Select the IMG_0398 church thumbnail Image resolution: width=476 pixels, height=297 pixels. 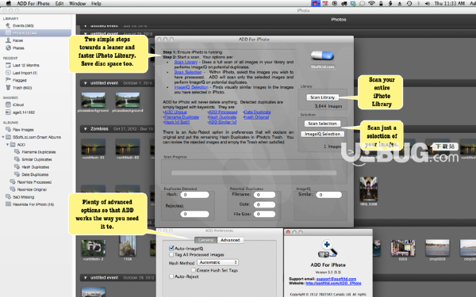pos(369,190)
